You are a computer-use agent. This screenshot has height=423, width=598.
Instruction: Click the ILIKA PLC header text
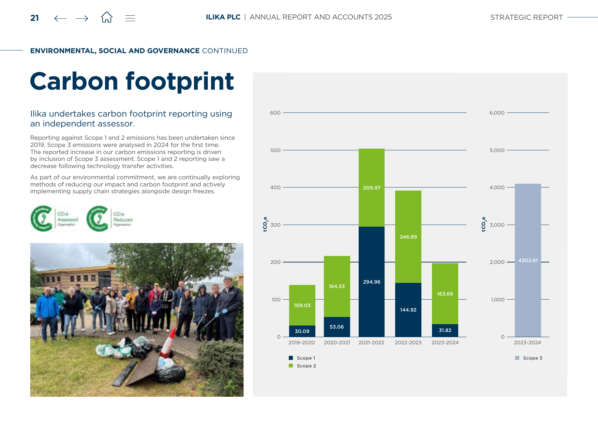223,17
